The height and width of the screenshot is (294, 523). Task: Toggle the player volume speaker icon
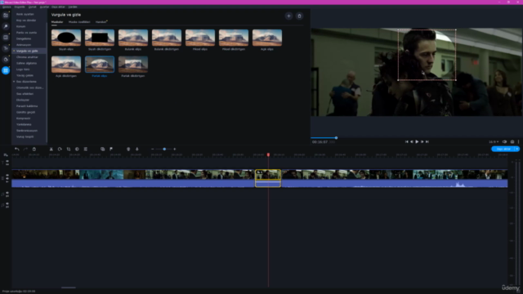pos(505,141)
